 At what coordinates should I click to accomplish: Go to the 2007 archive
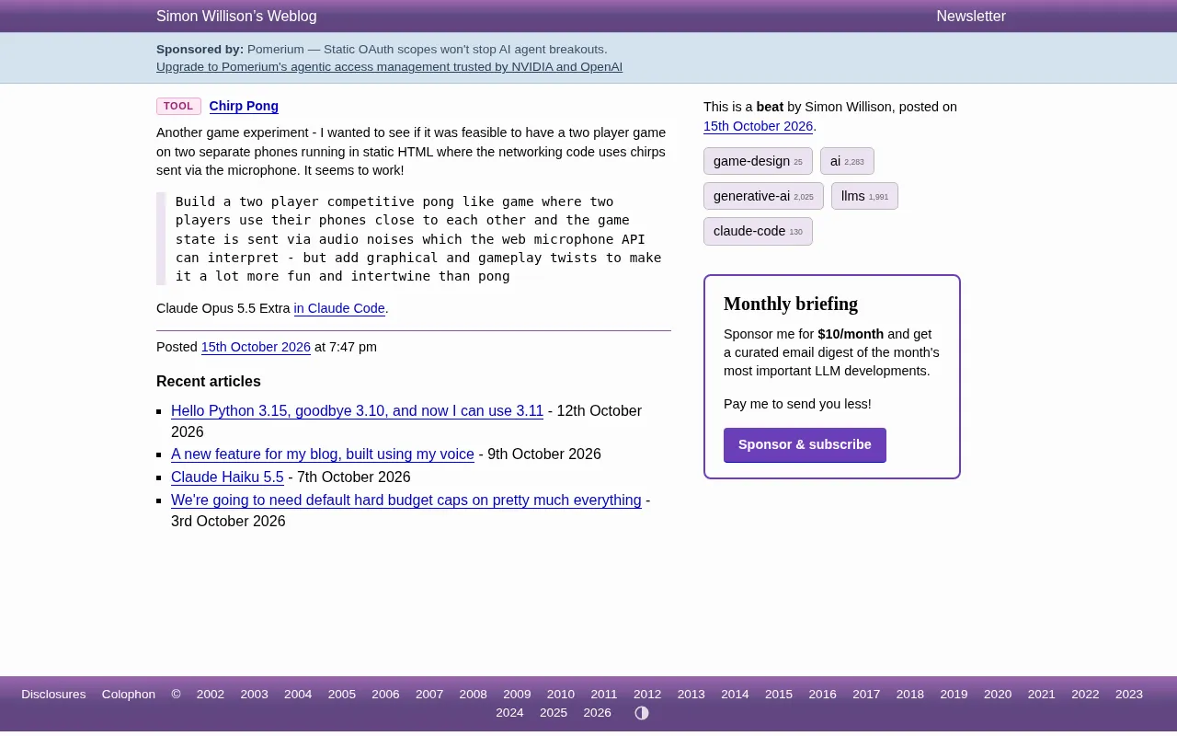tap(429, 695)
